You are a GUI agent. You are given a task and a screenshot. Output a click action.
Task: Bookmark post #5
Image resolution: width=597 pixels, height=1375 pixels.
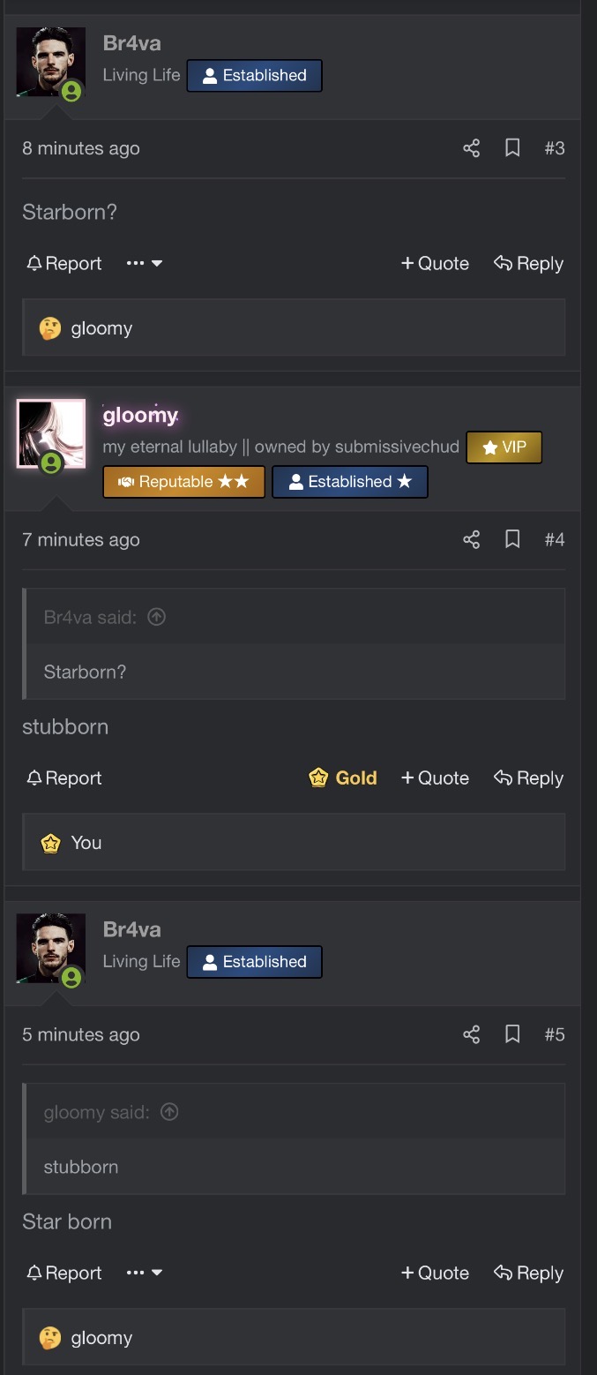click(512, 1034)
